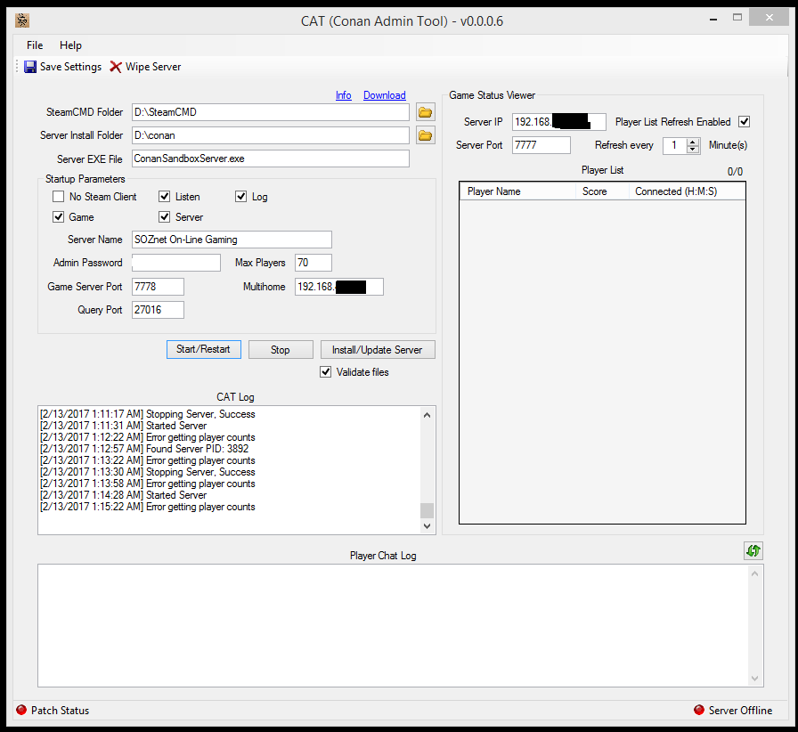Click the green refresh icon above chat log
This screenshot has width=798, height=732.
click(x=753, y=551)
